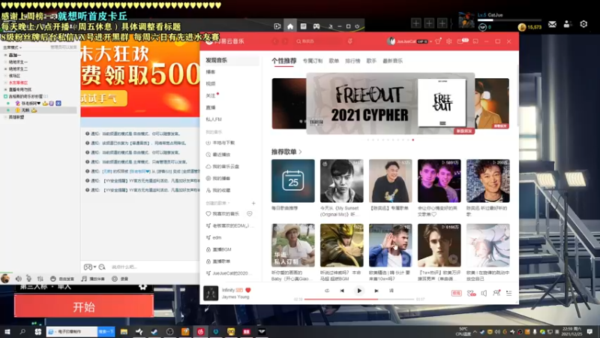
Task: Collapse the 创建的歌单 section arrow
Action: pos(229,203)
